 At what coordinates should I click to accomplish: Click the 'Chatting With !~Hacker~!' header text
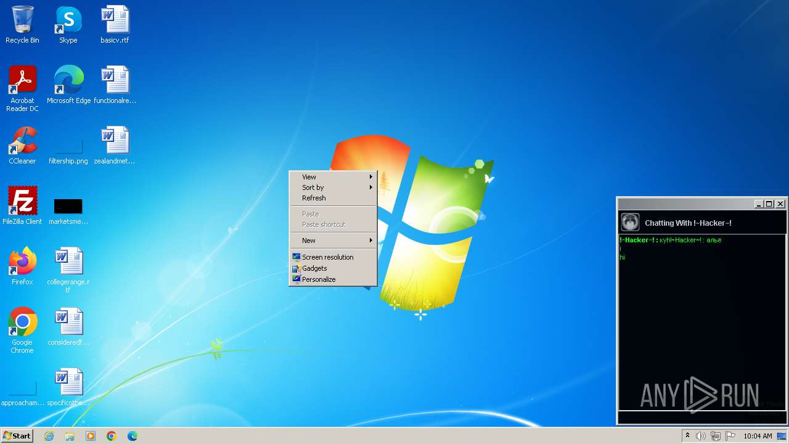point(688,223)
